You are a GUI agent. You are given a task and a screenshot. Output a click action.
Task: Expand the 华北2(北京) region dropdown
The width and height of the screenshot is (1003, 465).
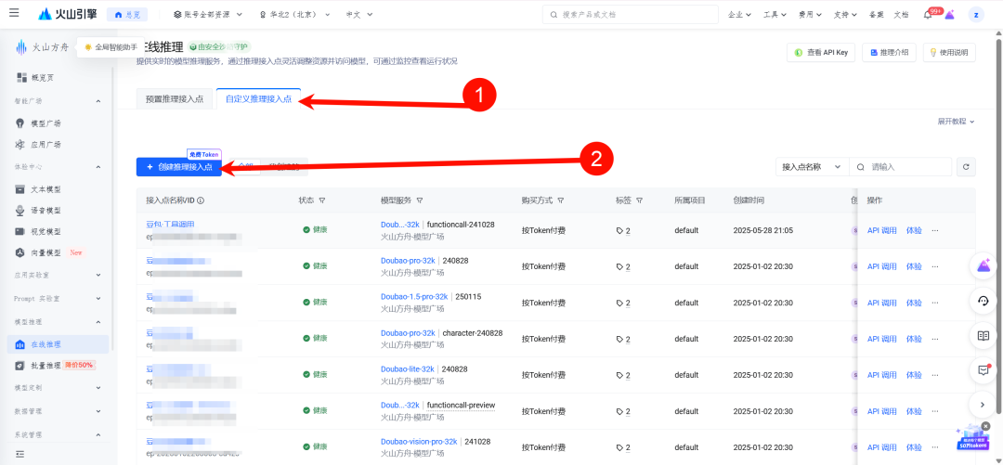pyautogui.click(x=294, y=14)
